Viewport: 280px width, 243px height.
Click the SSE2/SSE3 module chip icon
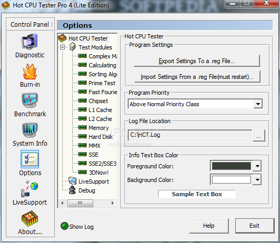point(82,163)
